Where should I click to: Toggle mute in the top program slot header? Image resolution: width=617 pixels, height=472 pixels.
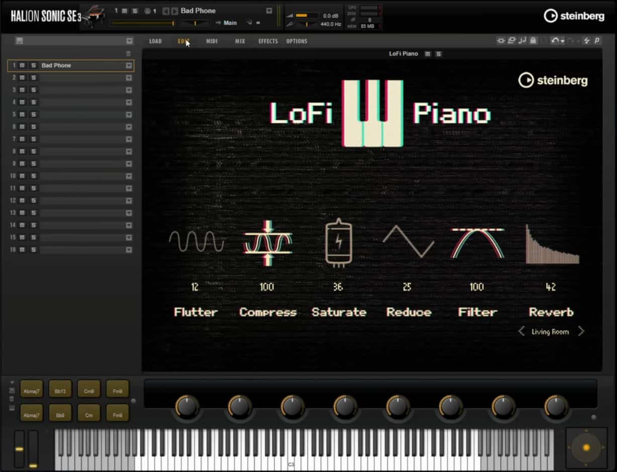tap(124, 11)
